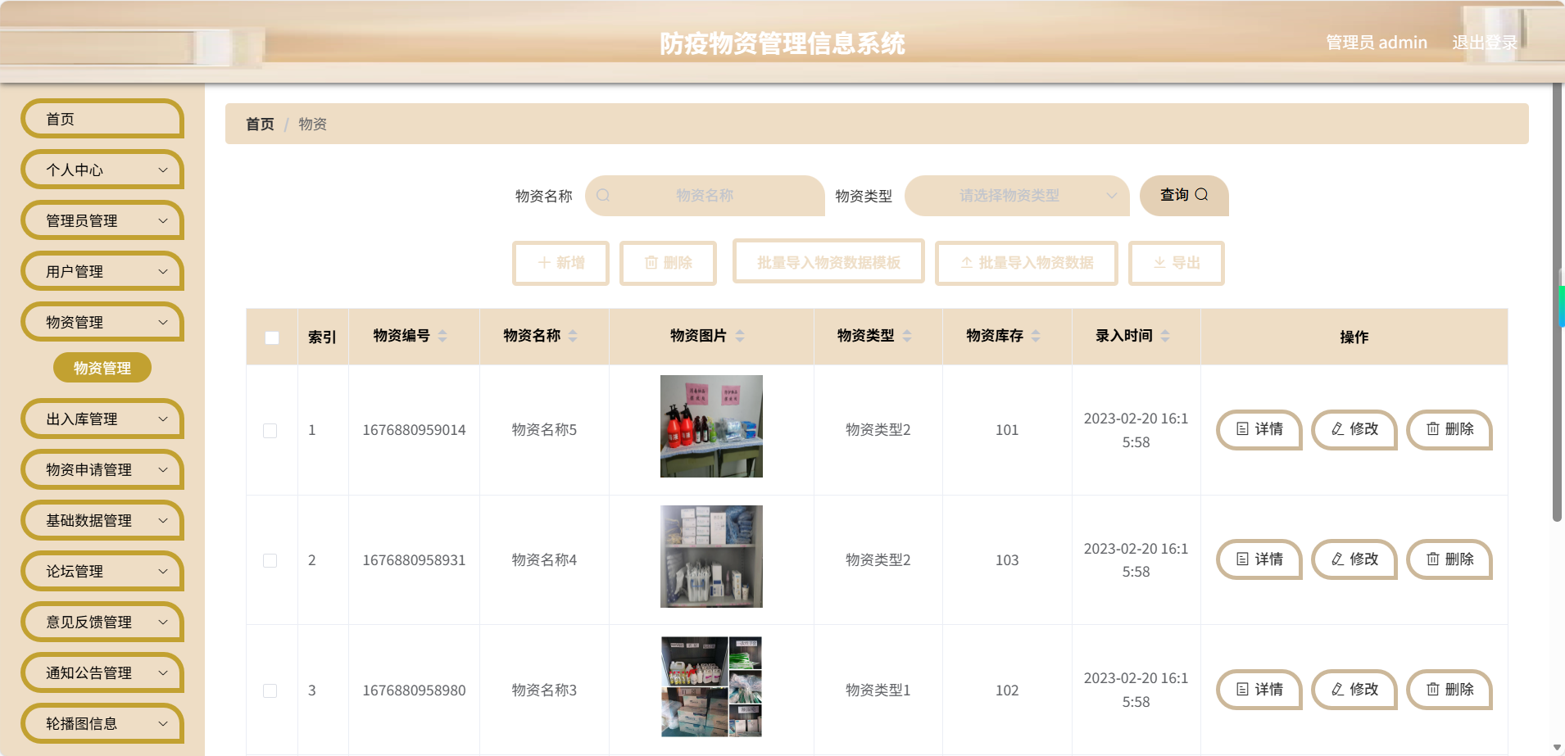The height and width of the screenshot is (756, 1565).
Task: Click edit pencil icon for 物资名称4 row
Action: tap(1337, 559)
